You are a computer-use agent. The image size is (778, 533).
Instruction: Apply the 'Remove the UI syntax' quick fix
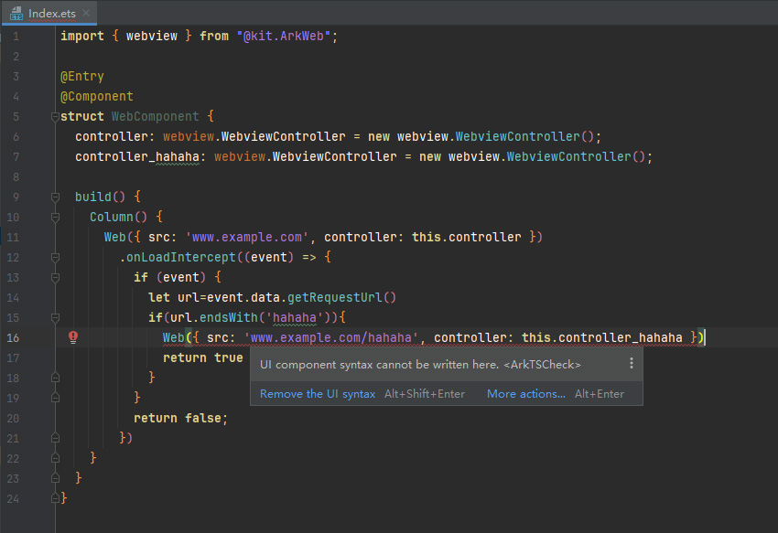318,394
